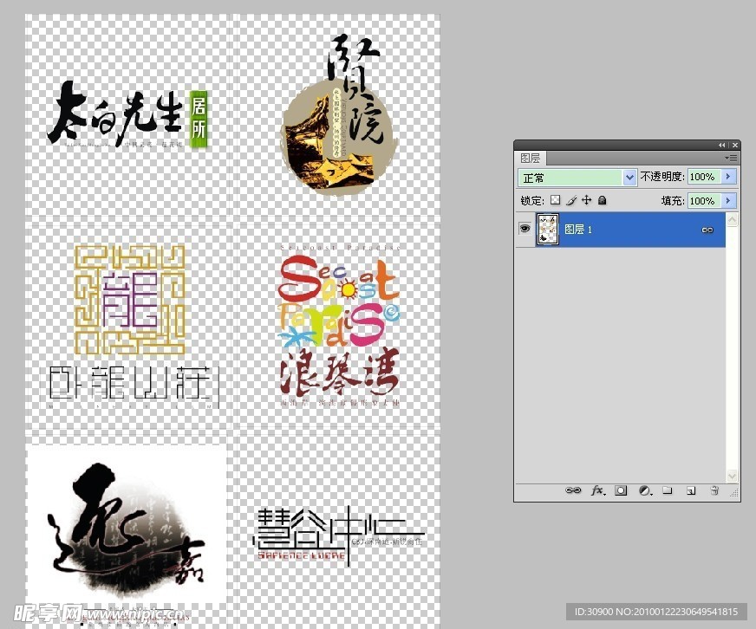Toggle lock transparent pixels

556,200
